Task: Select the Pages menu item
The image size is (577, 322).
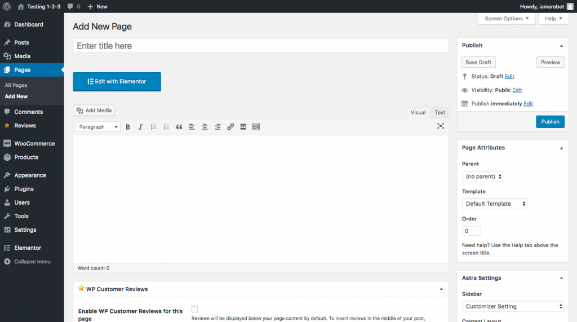Action: pos(32,69)
